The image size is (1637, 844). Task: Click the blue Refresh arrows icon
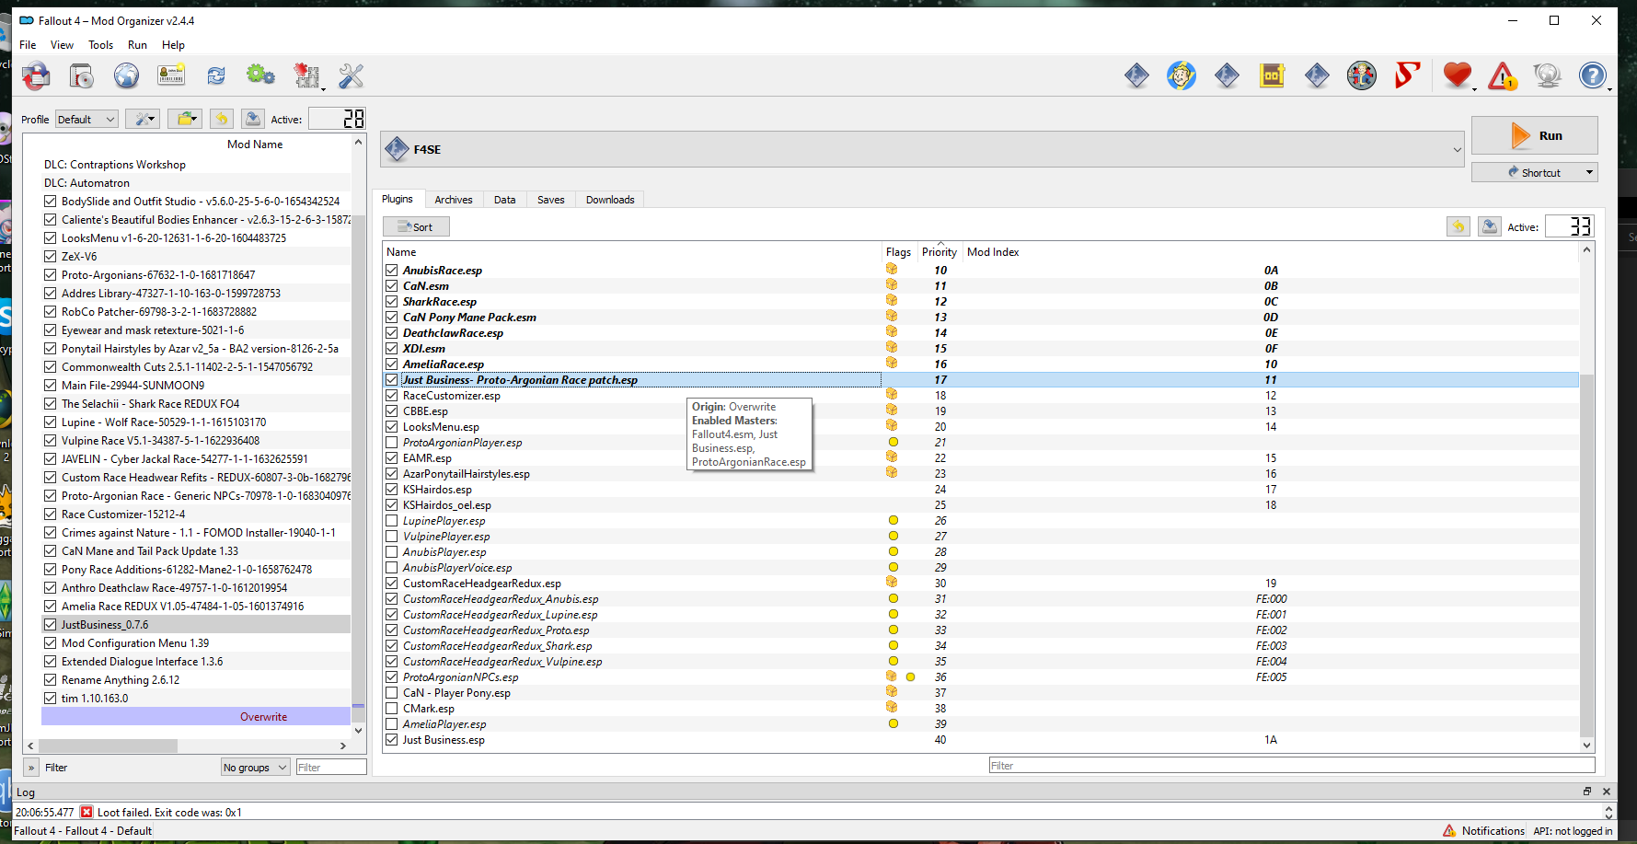216,75
